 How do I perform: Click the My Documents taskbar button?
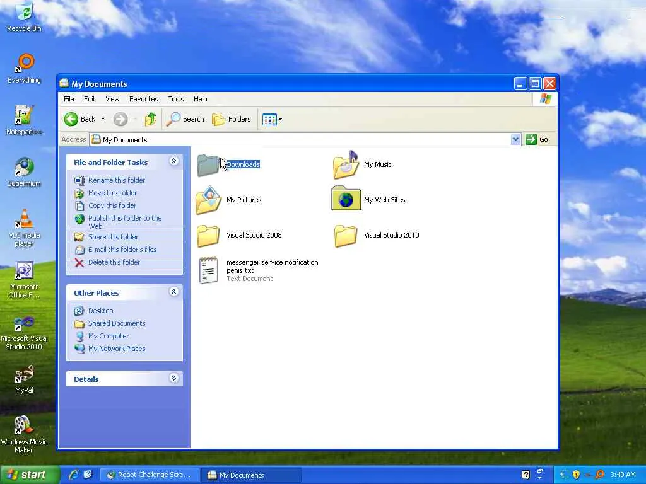click(251, 475)
